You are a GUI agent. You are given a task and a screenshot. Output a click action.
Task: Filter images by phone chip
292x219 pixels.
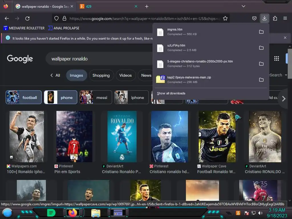[60, 98]
